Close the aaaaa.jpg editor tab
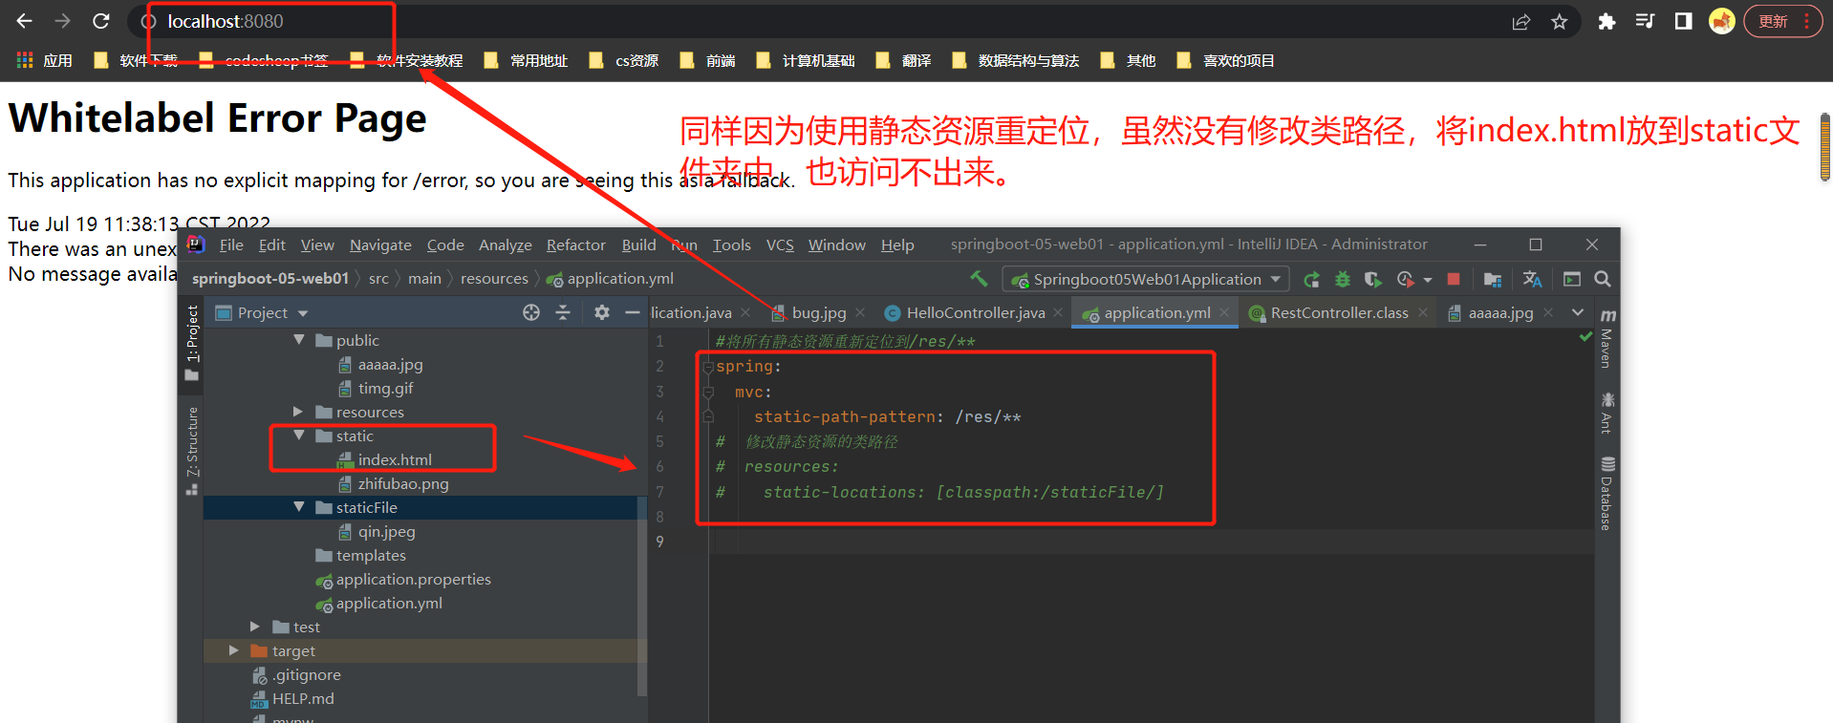1833x723 pixels. tap(1548, 312)
